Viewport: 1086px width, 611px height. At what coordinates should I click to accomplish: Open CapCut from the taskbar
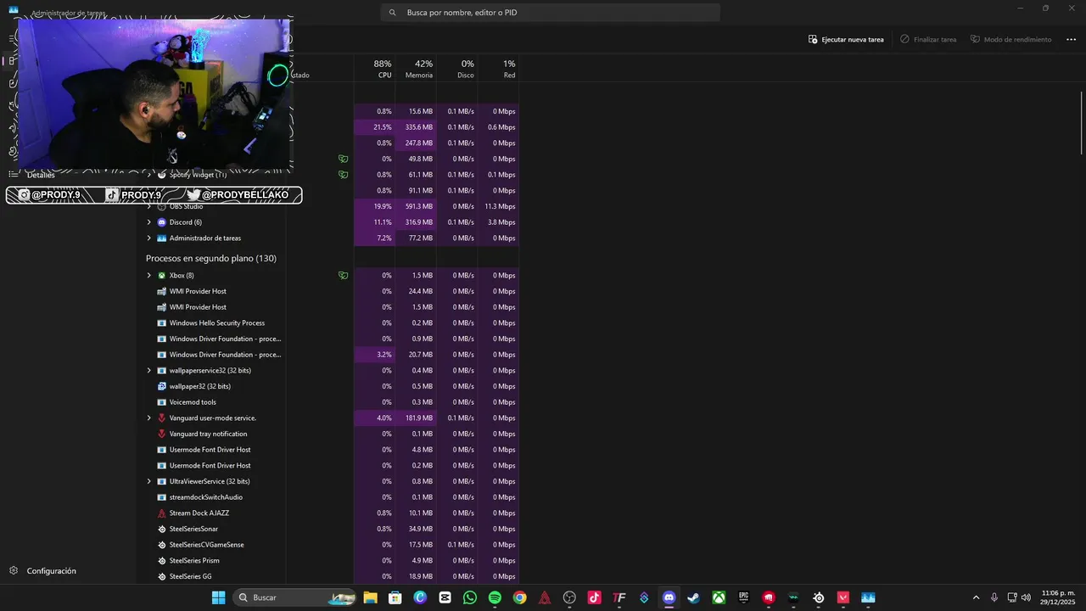click(445, 597)
